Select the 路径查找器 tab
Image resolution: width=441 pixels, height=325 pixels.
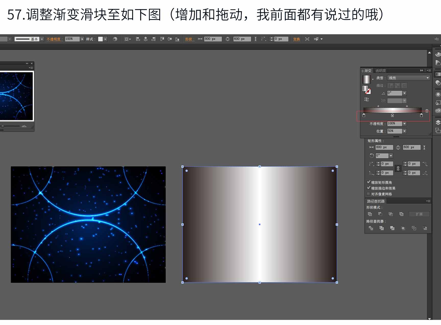376,201
